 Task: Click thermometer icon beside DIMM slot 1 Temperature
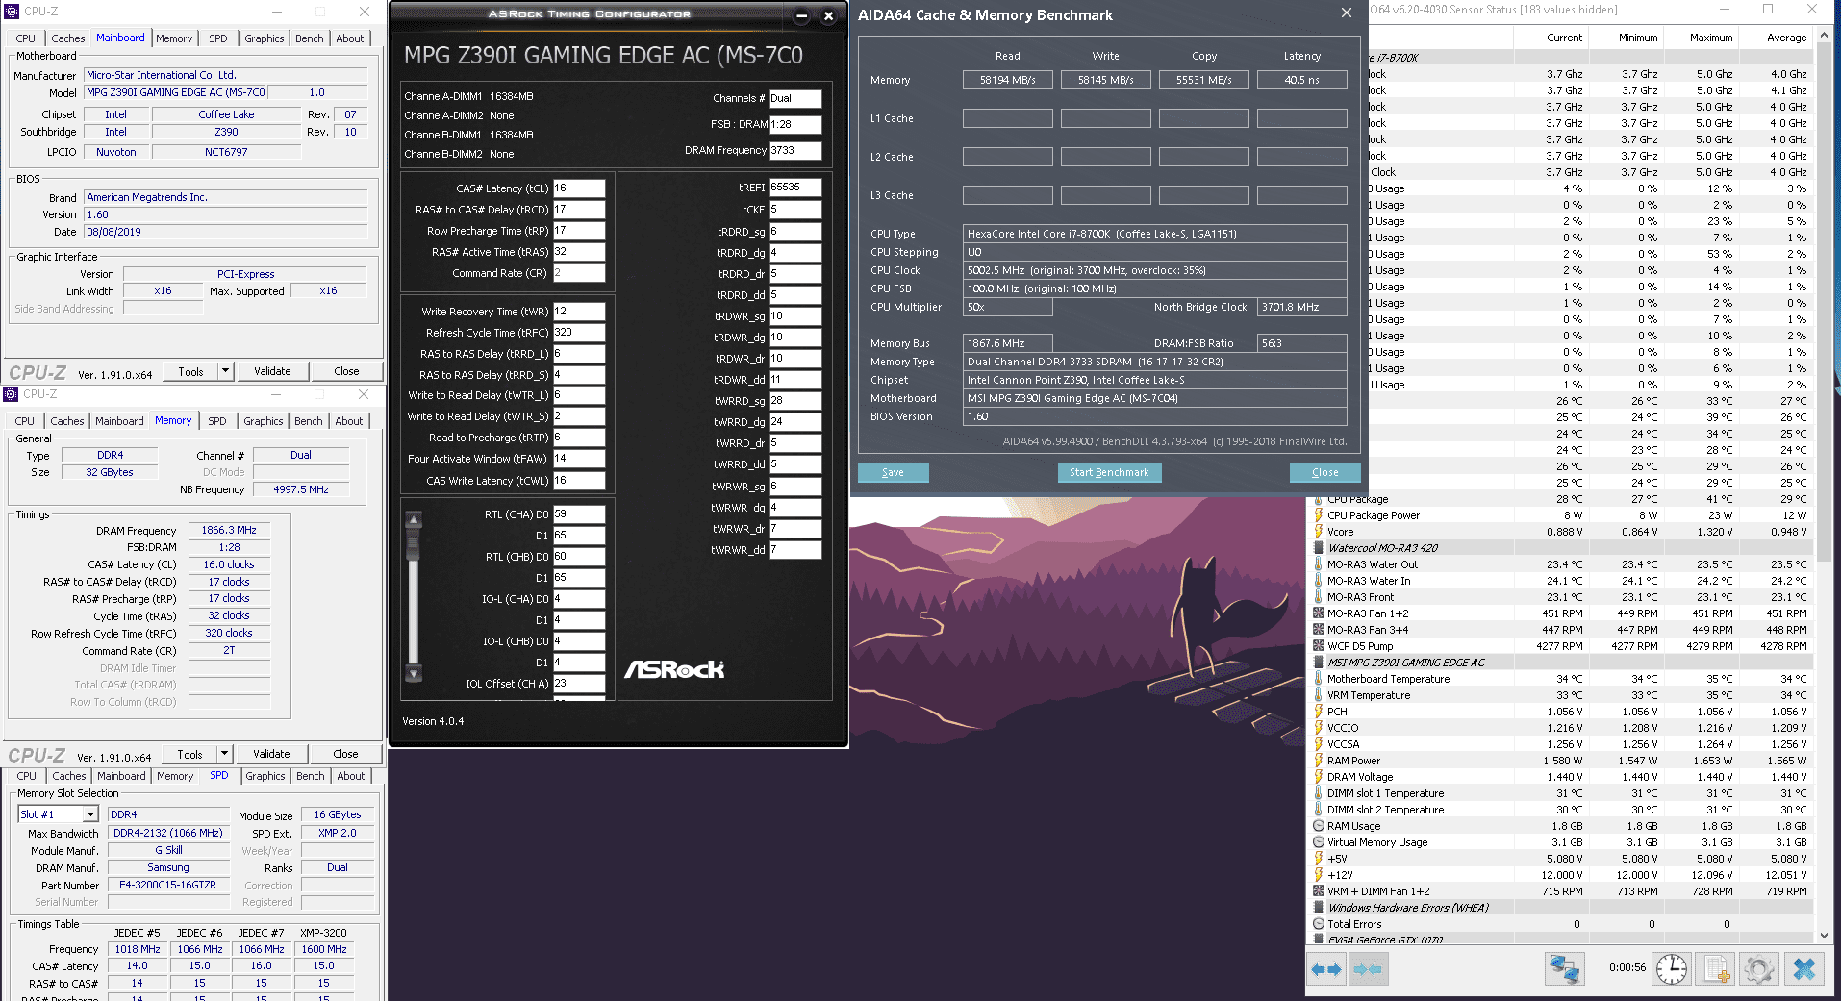[x=1319, y=793]
